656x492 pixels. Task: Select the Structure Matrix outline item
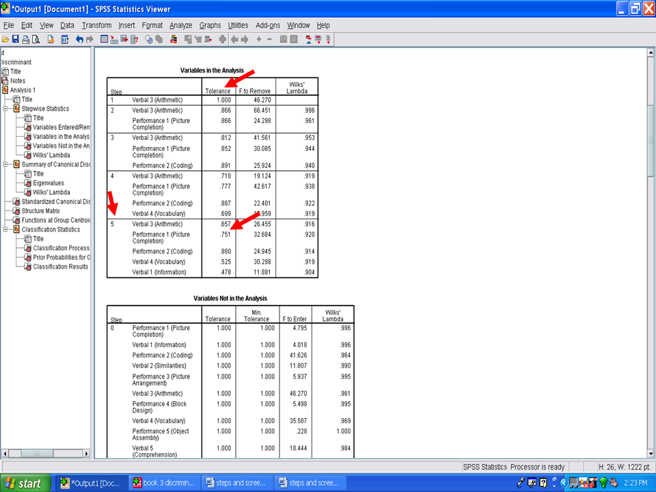pos(44,211)
